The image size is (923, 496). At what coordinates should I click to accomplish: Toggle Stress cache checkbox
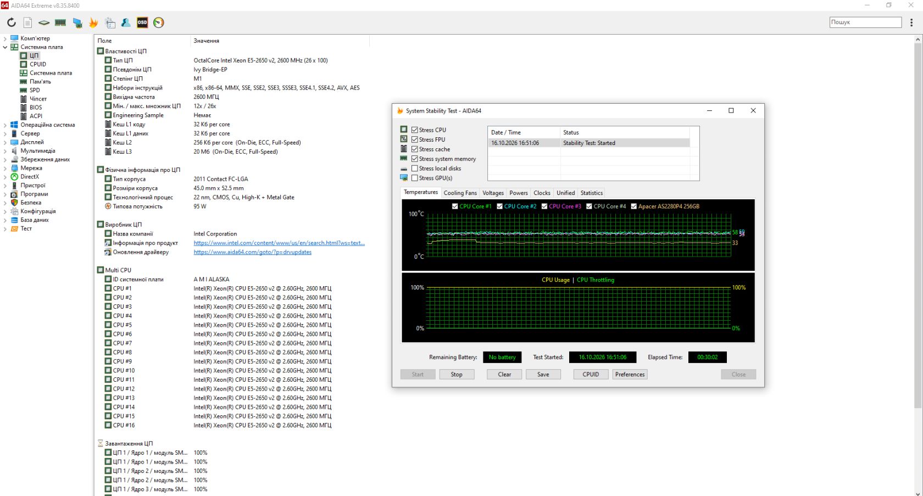click(x=415, y=149)
